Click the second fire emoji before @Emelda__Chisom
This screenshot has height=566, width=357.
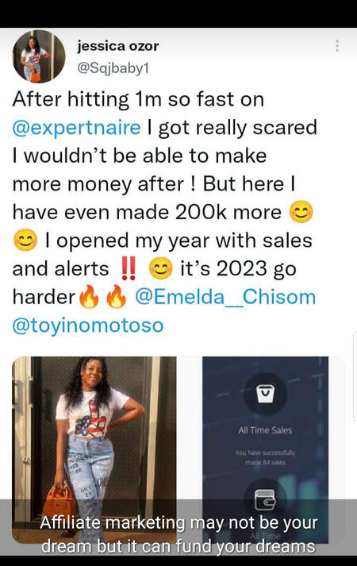(117, 297)
